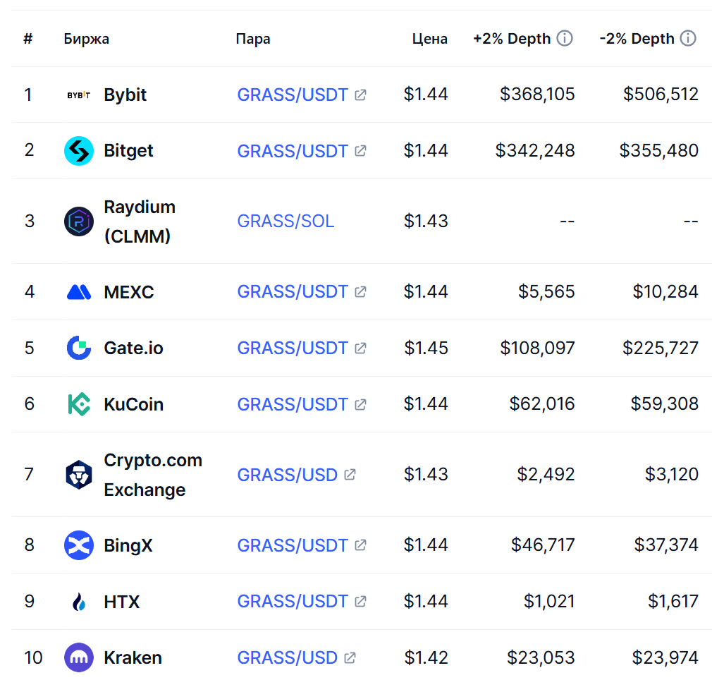This screenshot has height=680, width=712.
Task: Sort table by Биржа column header
Action: [86, 39]
